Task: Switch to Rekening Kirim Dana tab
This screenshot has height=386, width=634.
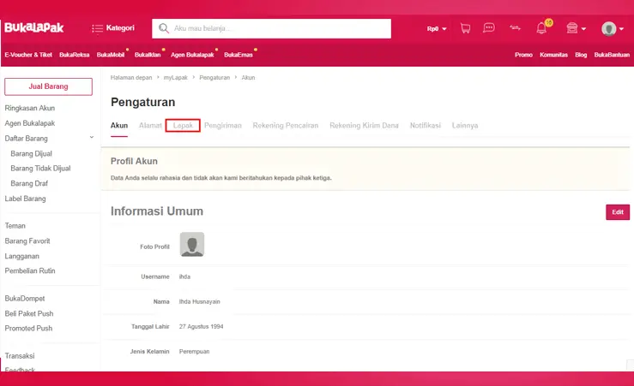Action: pos(364,126)
